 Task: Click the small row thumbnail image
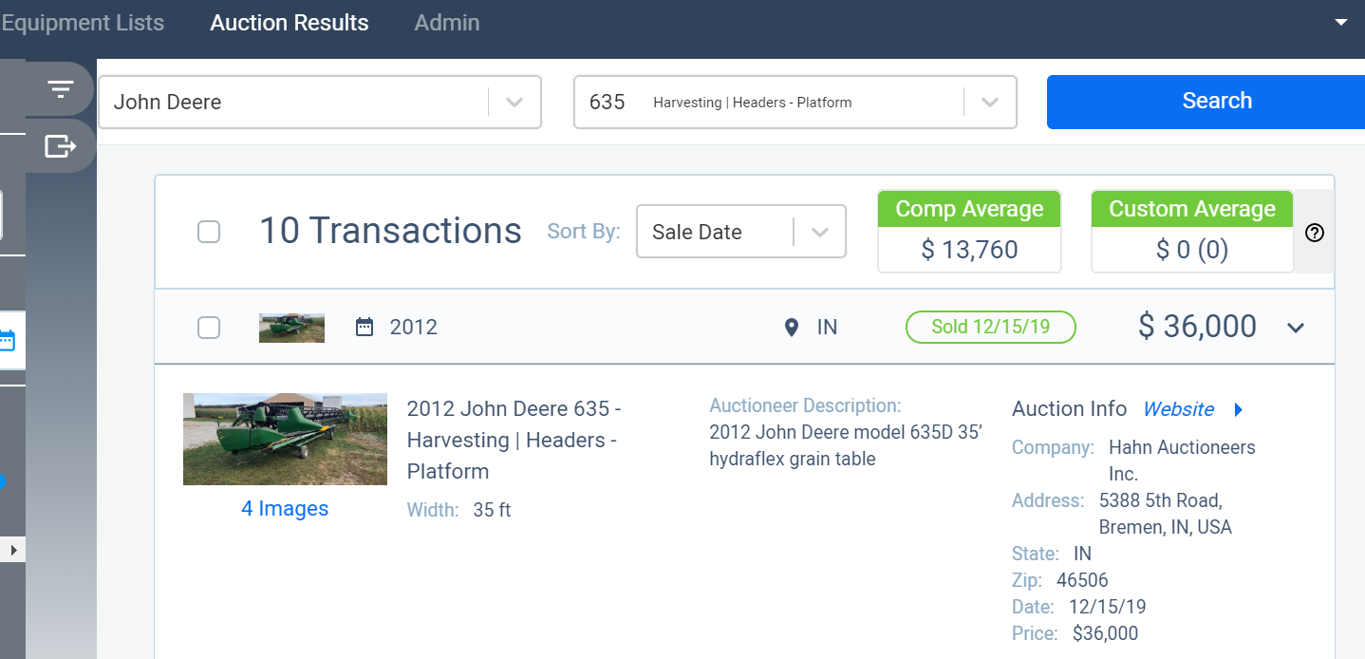(291, 328)
